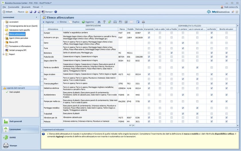Viewport: 241px width, 151px height.
Task: Toggle 'di proprietà' checkbox for Dumper
Action: pyautogui.click(x=149, y=33)
